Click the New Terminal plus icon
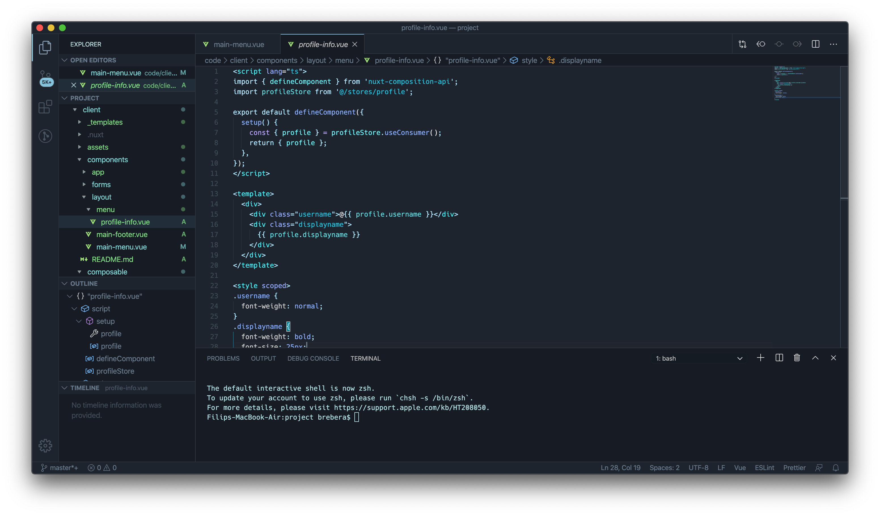Image resolution: width=880 pixels, height=516 pixels. (761, 358)
